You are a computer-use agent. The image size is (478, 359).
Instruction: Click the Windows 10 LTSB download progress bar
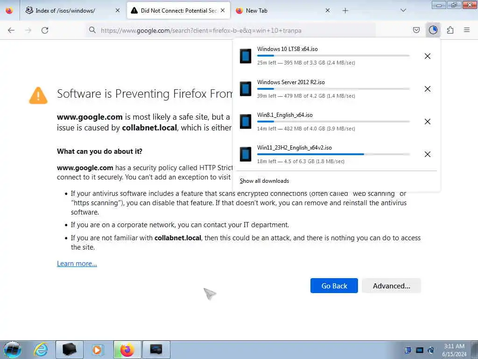(x=333, y=56)
